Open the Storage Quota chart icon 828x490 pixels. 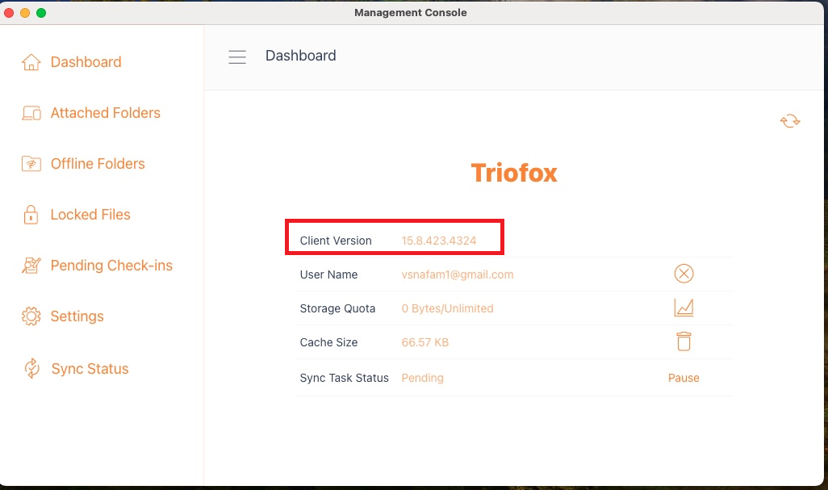coord(684,308)
